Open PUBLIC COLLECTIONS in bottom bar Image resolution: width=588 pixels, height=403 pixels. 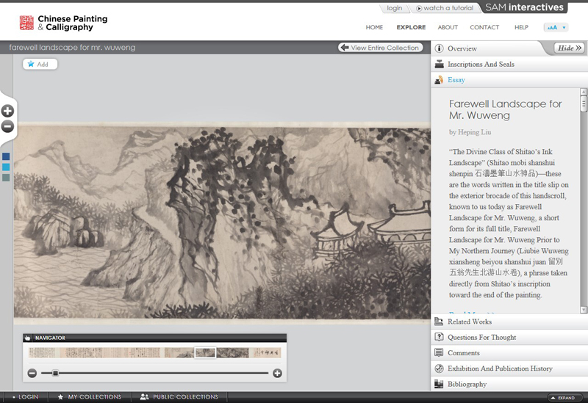point(179,396)
